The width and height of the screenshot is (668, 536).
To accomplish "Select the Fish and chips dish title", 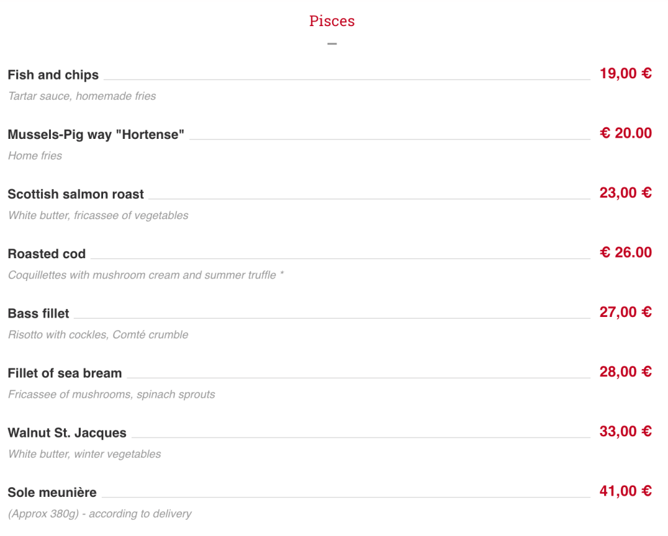I will tap(53, 75).
